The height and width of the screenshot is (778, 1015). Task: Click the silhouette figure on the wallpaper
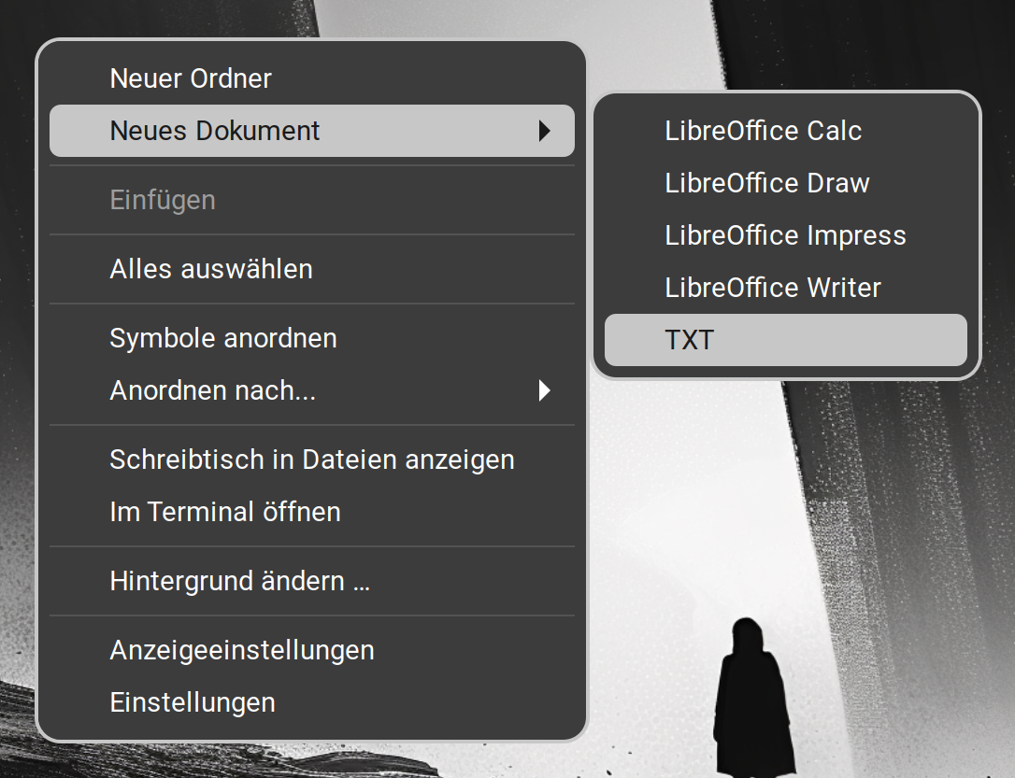[752, 700]
